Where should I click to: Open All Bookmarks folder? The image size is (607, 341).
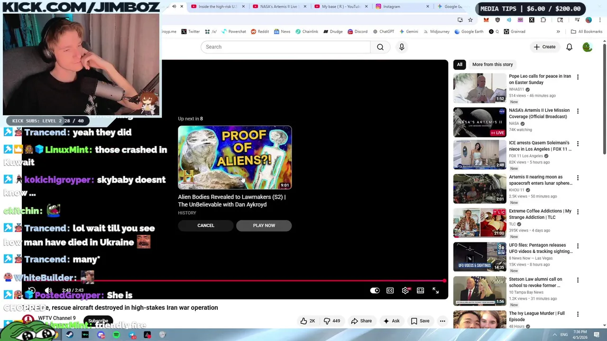[x=586, y=32]
